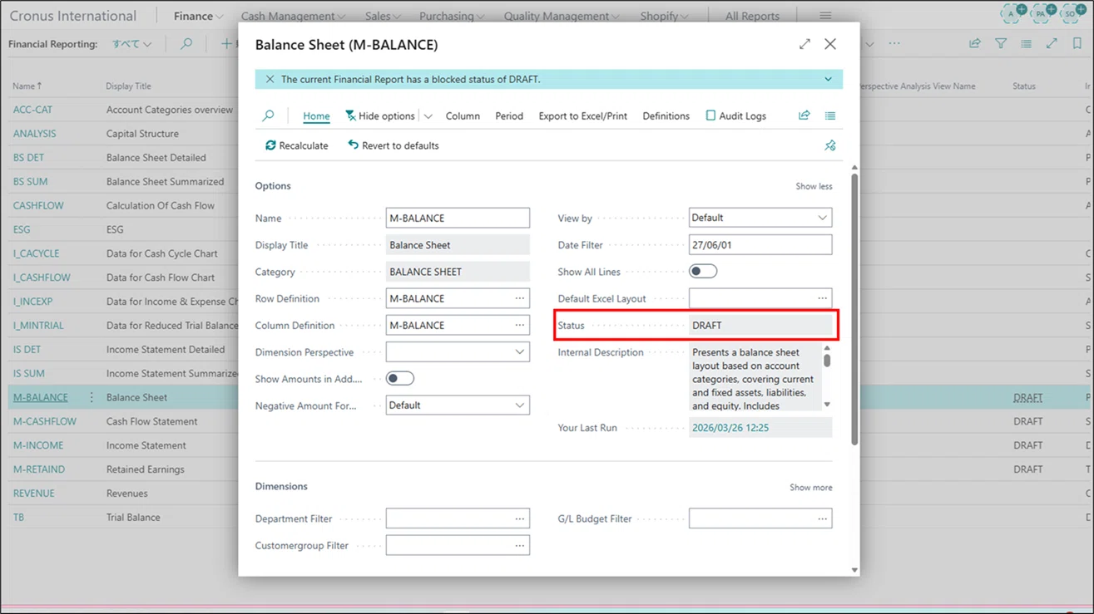Open the Sales menu dropdown
The height and width of the screenshot is (614, 1094).
(x=383, y=16)
